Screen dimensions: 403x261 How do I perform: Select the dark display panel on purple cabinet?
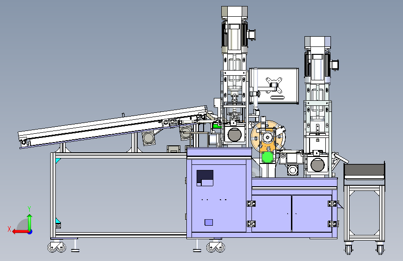pos(205,178)
